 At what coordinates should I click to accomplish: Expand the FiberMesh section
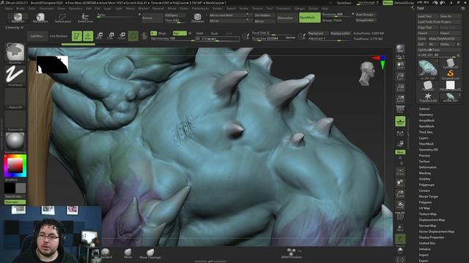point(426,144)
